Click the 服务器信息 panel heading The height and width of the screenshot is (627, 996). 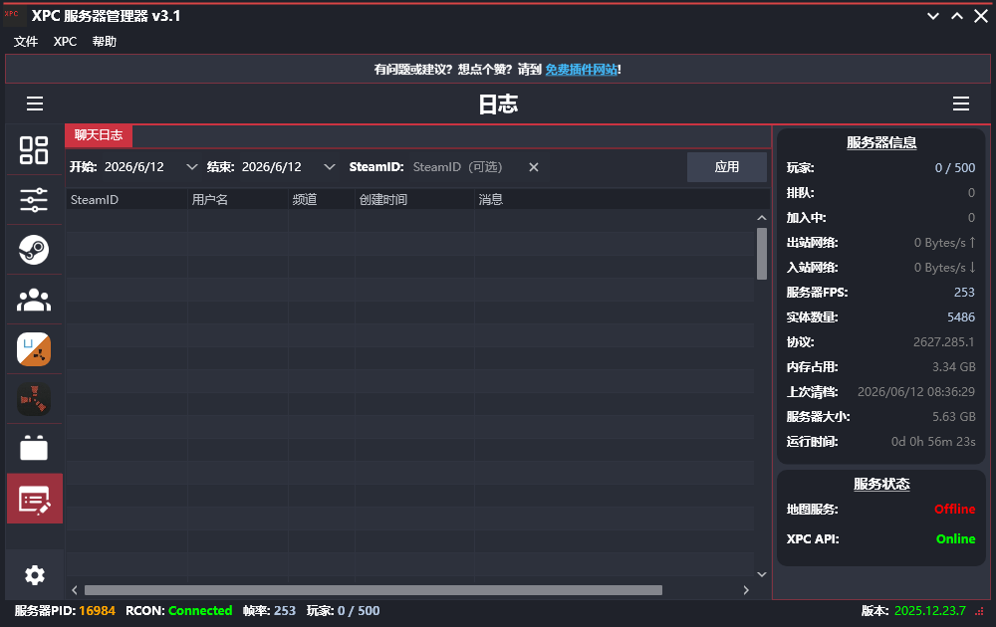pyautogui.click(x=881, y=142)
